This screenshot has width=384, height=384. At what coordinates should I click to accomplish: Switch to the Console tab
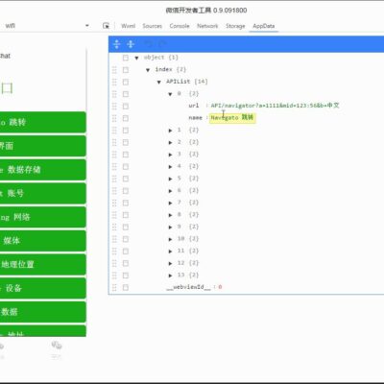(180, 26)
